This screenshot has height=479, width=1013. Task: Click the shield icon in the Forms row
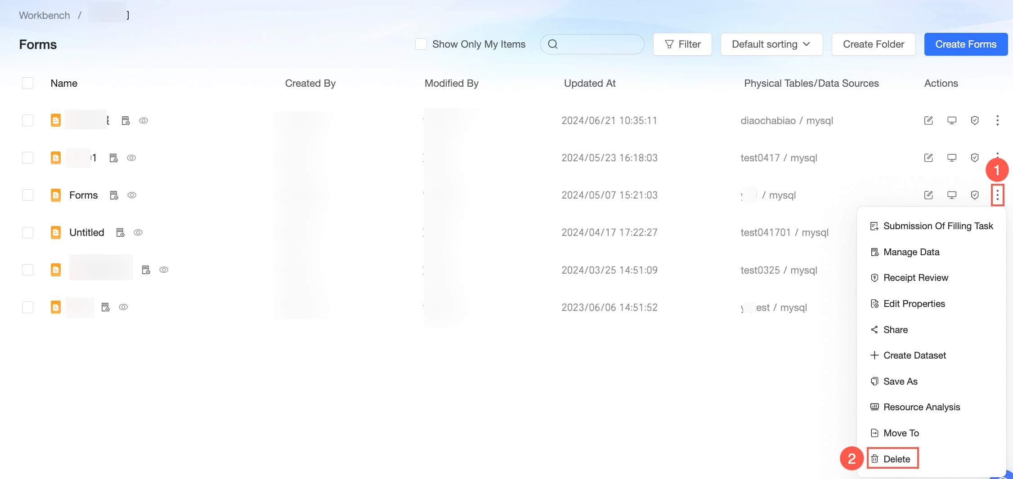tap(975, 195)
